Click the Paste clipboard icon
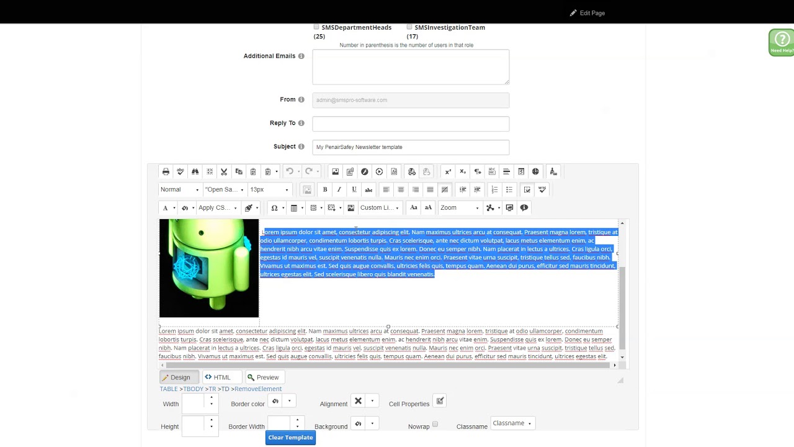794x447 pixels. coord(253,171)
